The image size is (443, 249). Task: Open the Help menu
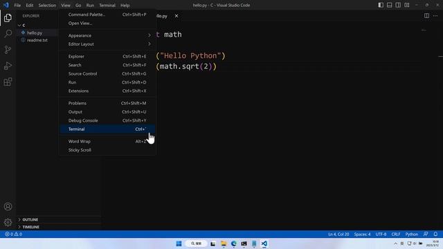(125, 5)
